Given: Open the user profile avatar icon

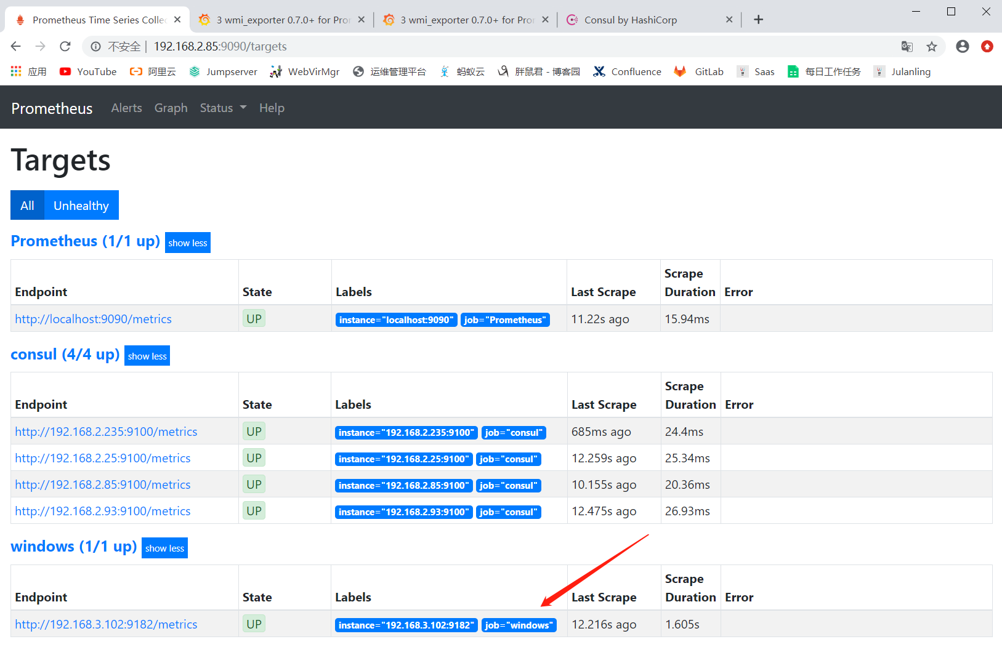Looking at the screenshot, I should (x=962, y=47).
